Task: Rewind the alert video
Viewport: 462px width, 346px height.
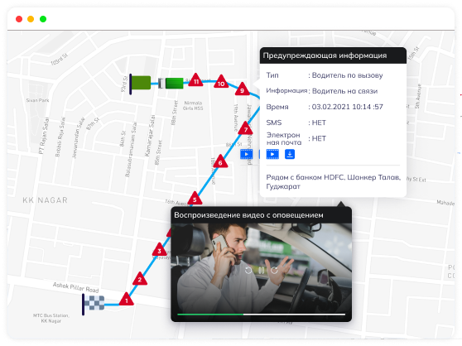Action: point(248,270)
